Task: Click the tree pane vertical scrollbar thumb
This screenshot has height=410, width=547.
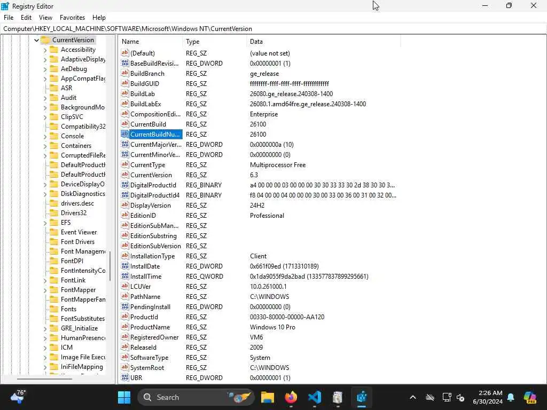Action: (x=110, y=266)
